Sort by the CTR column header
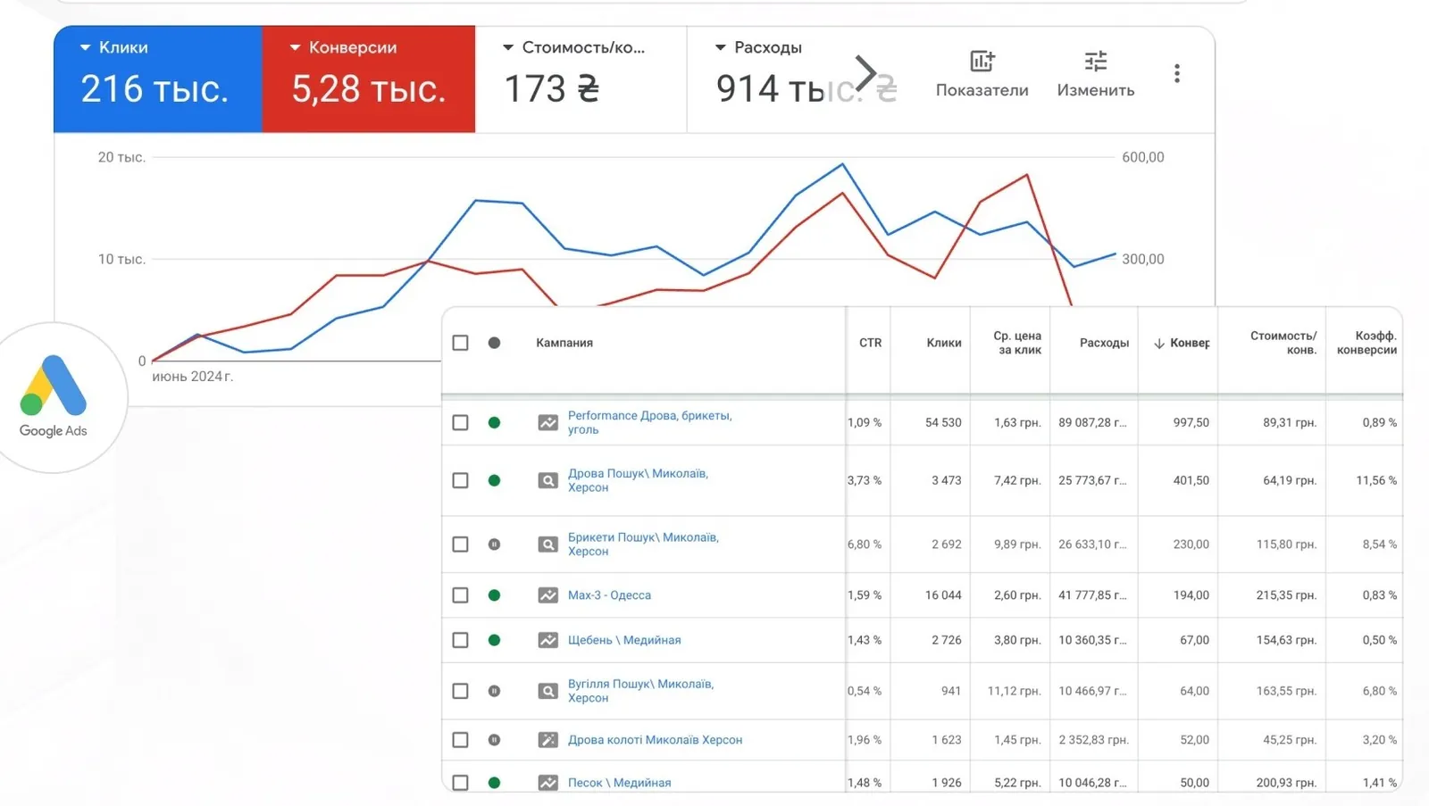The image size is (1429, 806). coord(870,343)
